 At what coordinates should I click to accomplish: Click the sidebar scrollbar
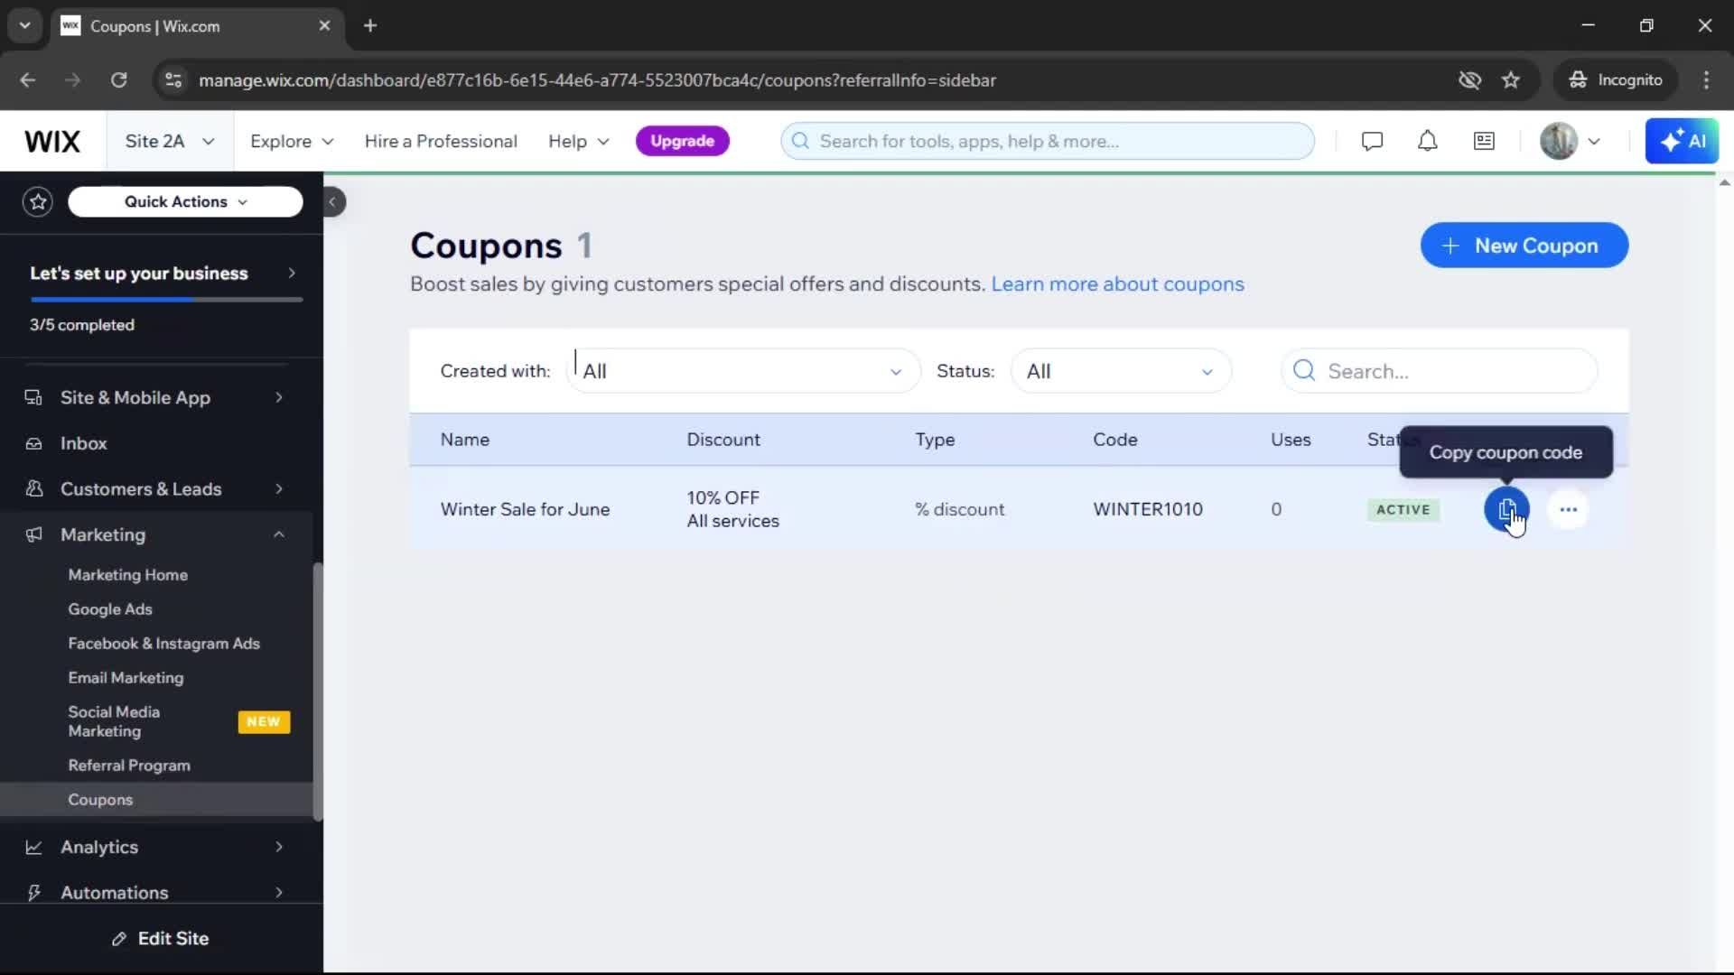pos(317,691)
